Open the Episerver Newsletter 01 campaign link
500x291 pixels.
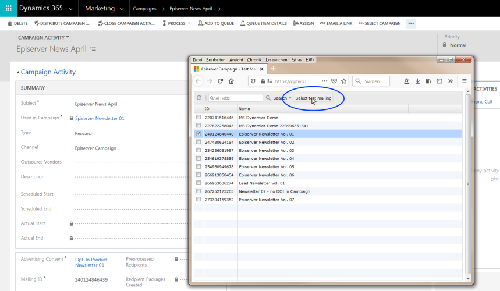[100, 118]
